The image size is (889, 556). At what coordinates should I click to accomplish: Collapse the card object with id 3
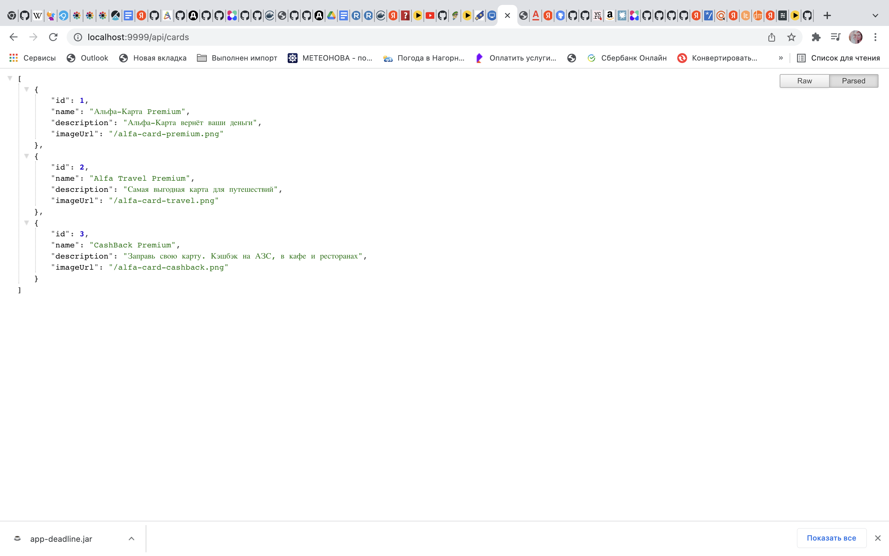point(27,223)
